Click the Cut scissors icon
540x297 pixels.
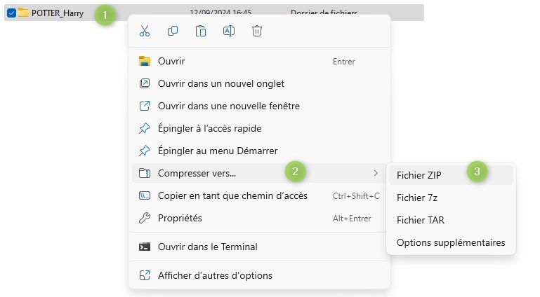145,31
